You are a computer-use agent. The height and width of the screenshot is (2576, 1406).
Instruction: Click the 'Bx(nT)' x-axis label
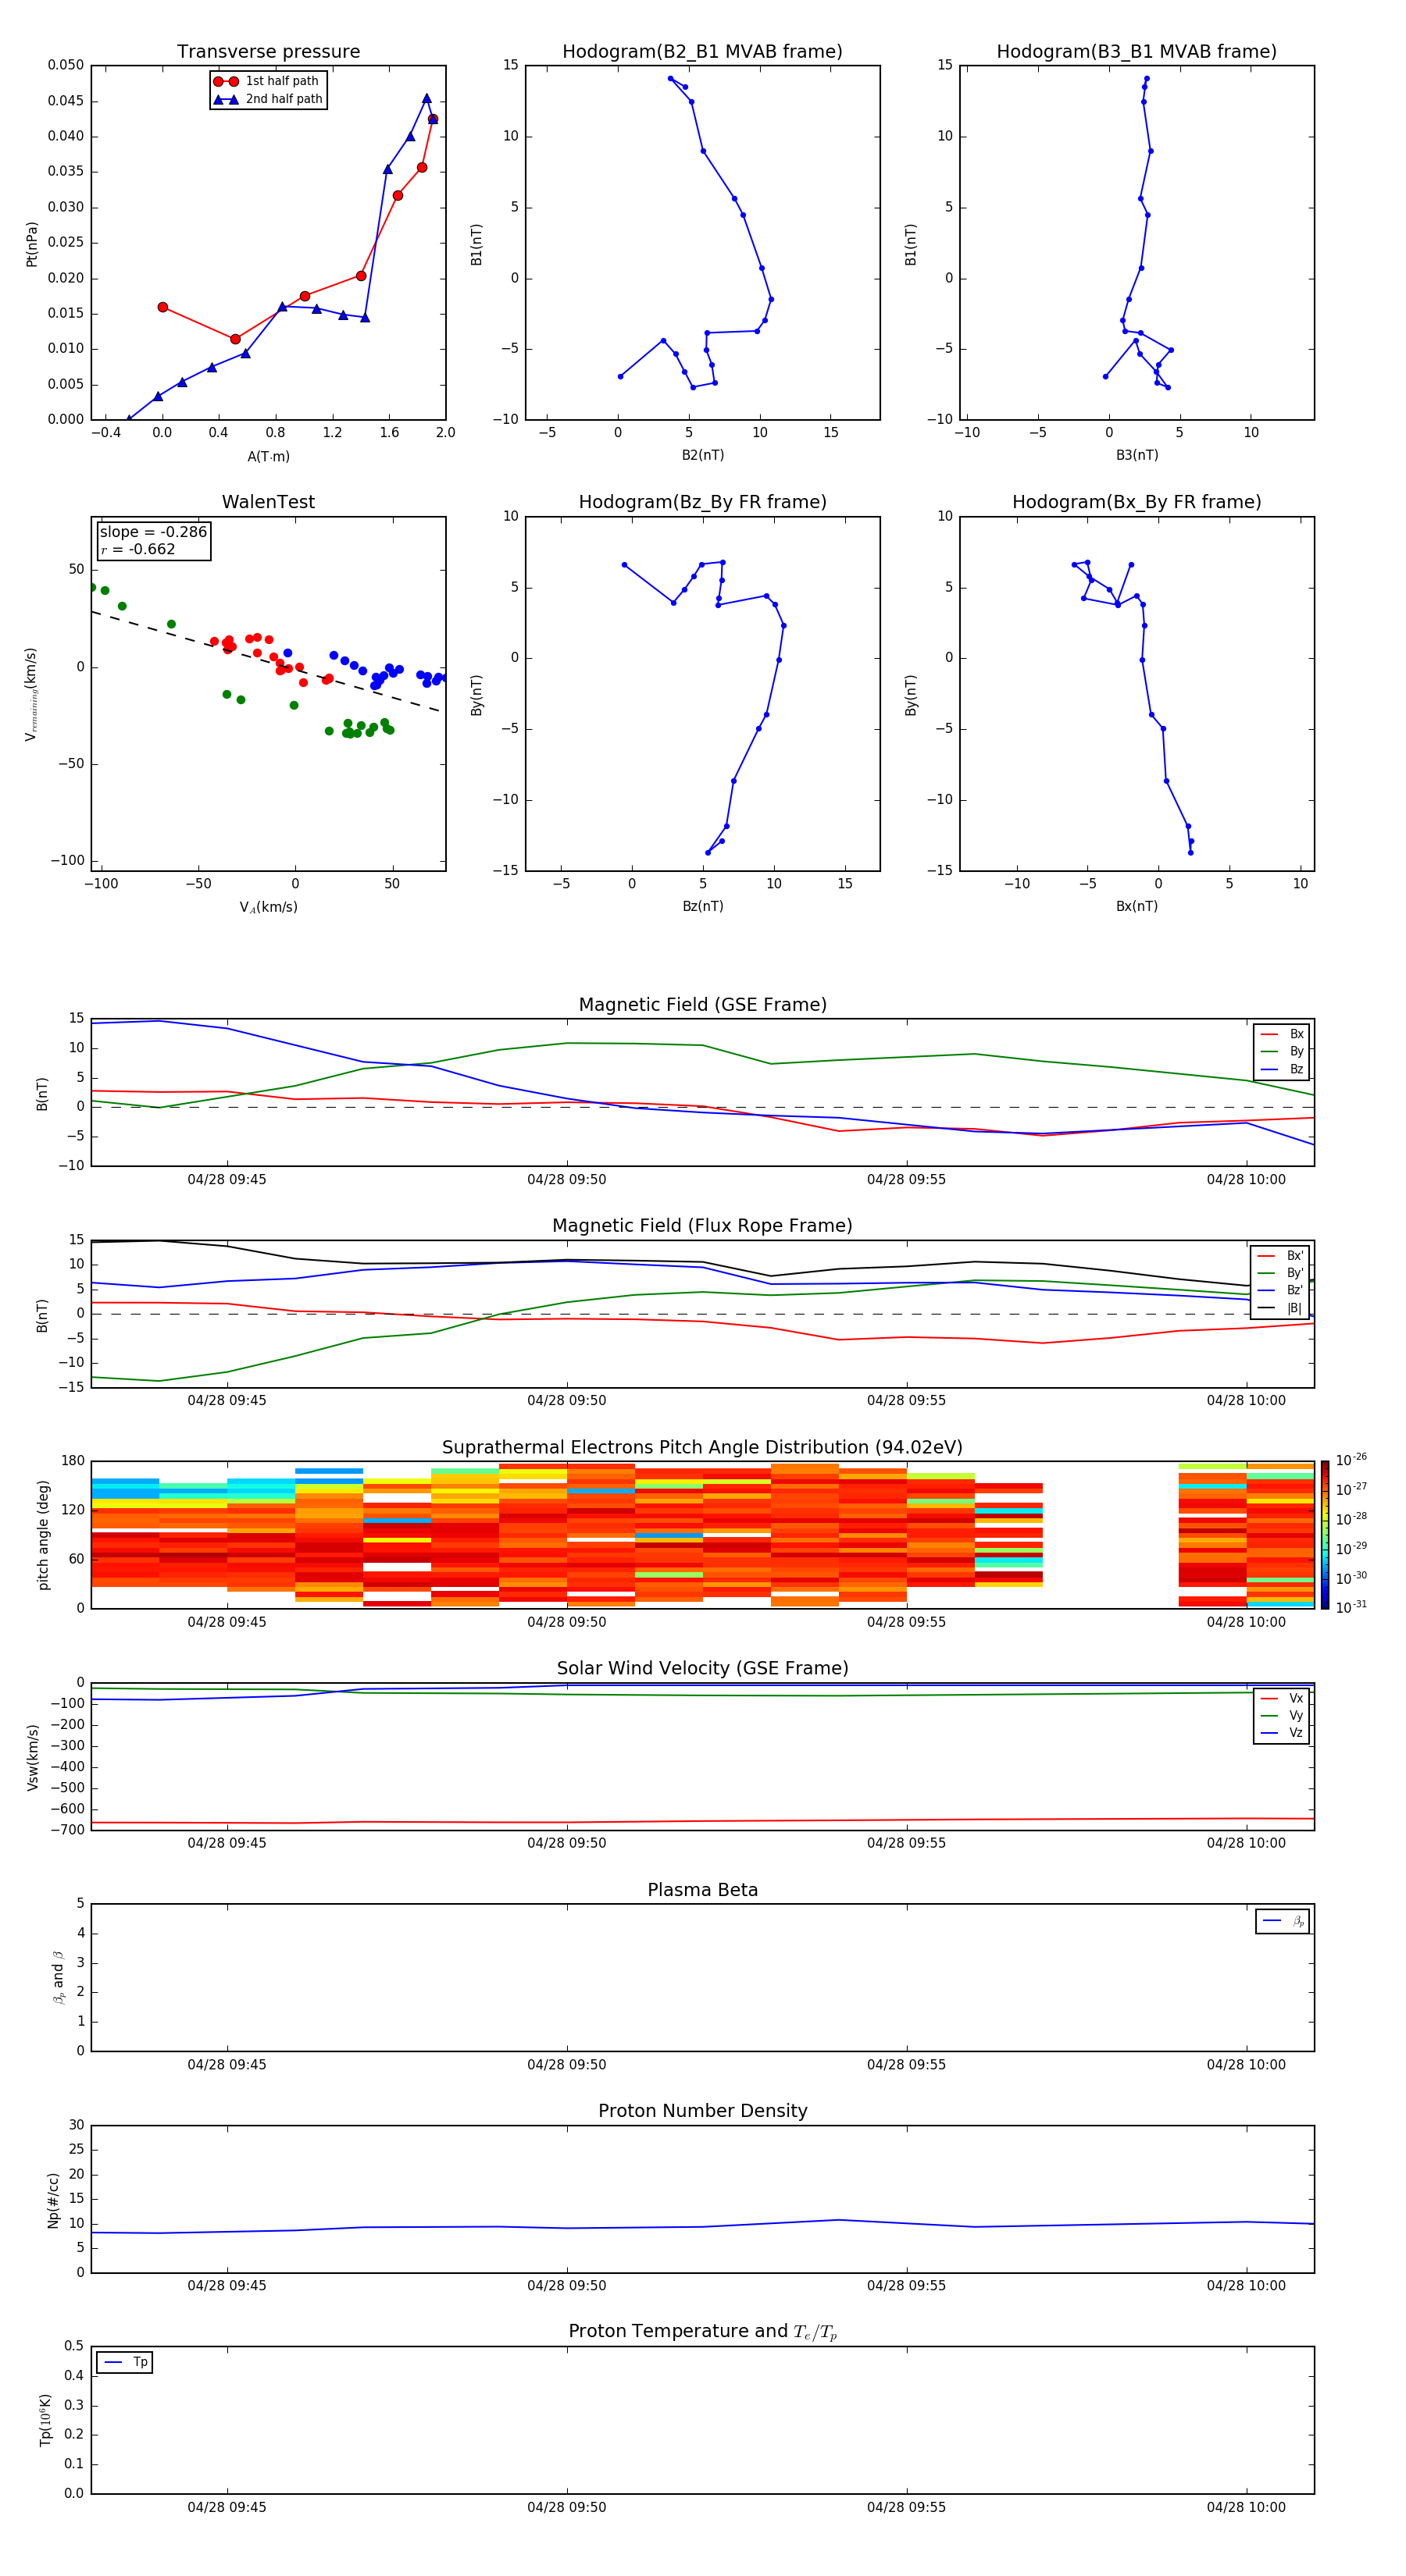coord(1137,906)
